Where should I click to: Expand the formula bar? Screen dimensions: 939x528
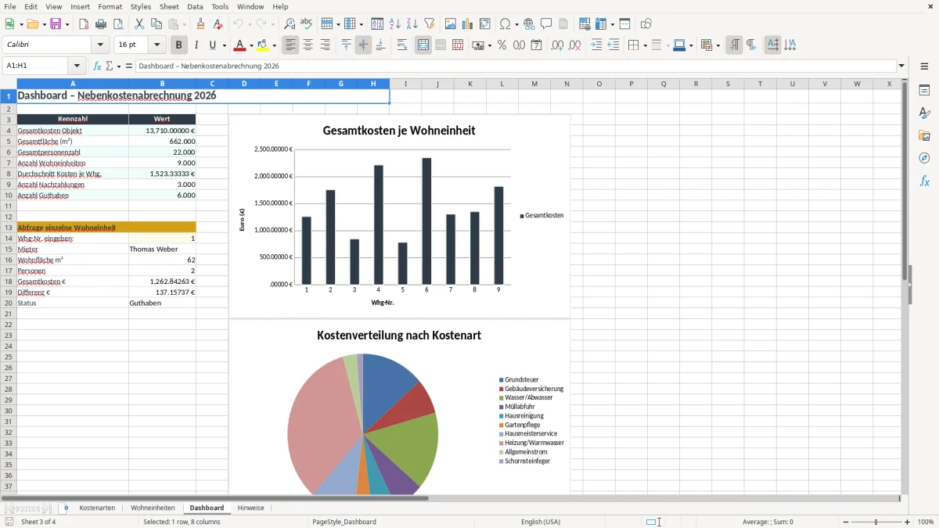pos(902,66)
